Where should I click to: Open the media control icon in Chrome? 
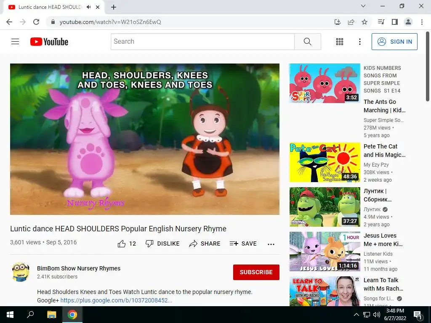tap(381, 22)
